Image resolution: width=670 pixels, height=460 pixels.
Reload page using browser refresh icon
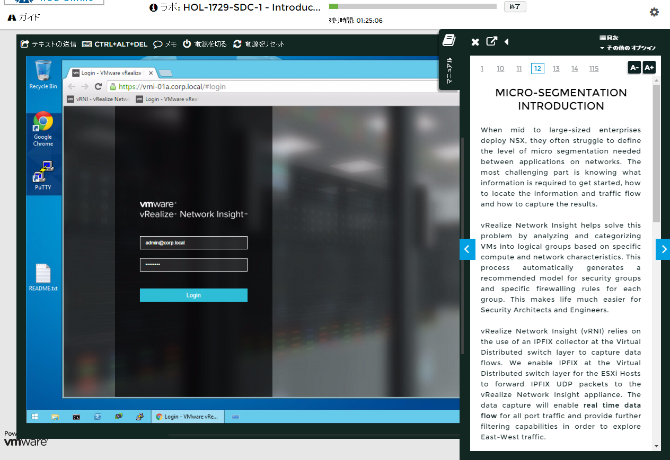tap(98, 86)
